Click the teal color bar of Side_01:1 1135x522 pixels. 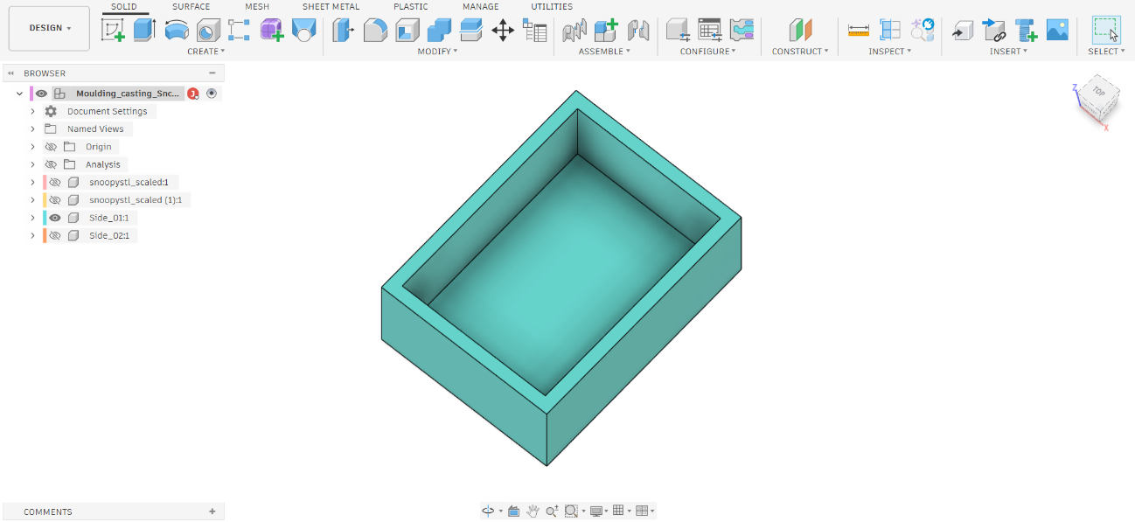coord(45,218)
